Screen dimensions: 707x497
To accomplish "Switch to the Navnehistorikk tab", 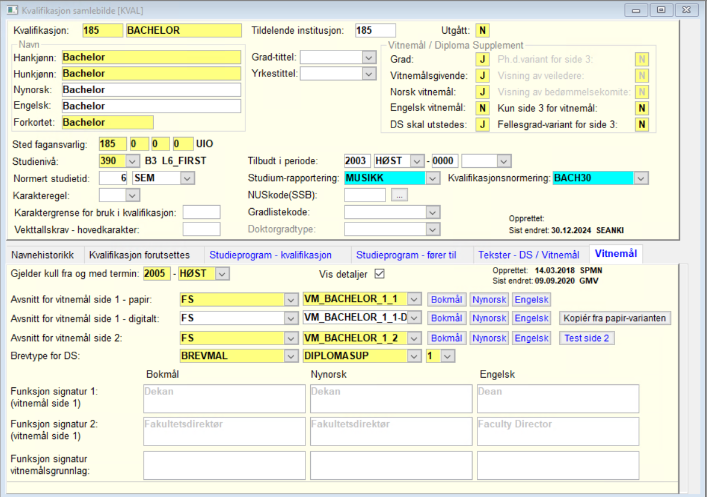I will tap(42, 255).
